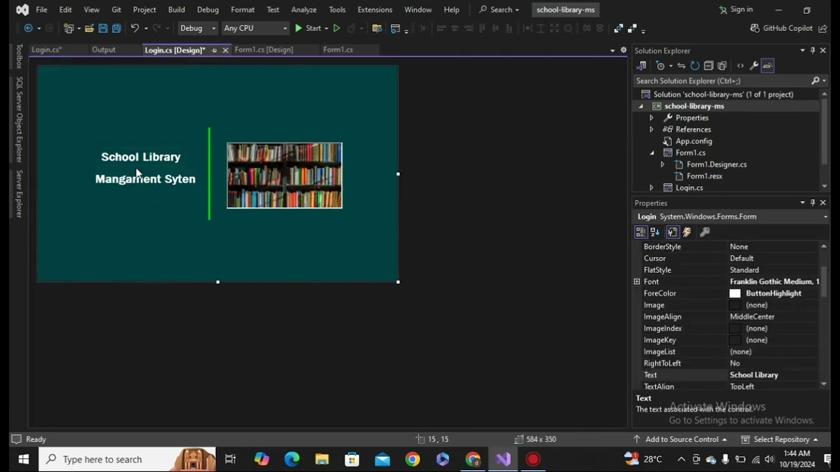Click the Send to Back layout icon
Image resolution: width=840 pixels, height=472 pixels.
632,28
